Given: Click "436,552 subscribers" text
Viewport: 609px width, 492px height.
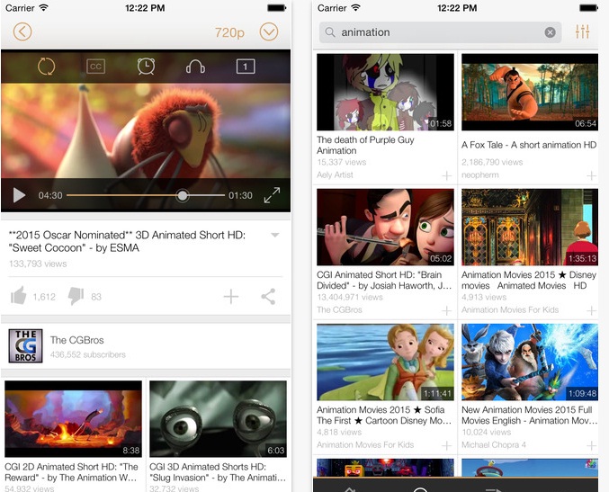Looking at the screenshot, I should (x=88, y=354).
